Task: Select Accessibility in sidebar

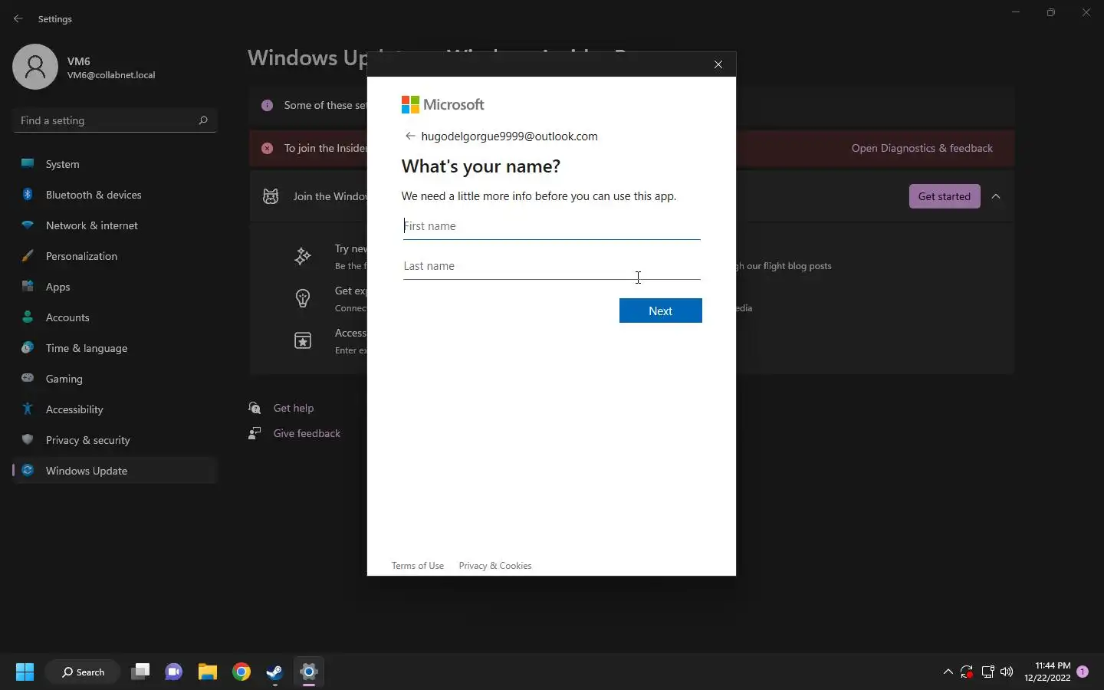Action: pos(115,409)
